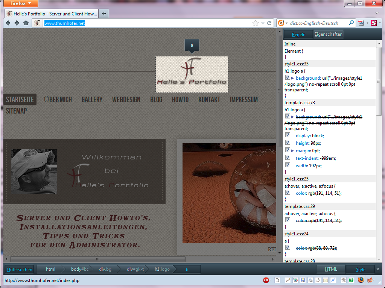Expand struck-through background under template.css:73
385x288 pixels.
click(x=292, y=117)
